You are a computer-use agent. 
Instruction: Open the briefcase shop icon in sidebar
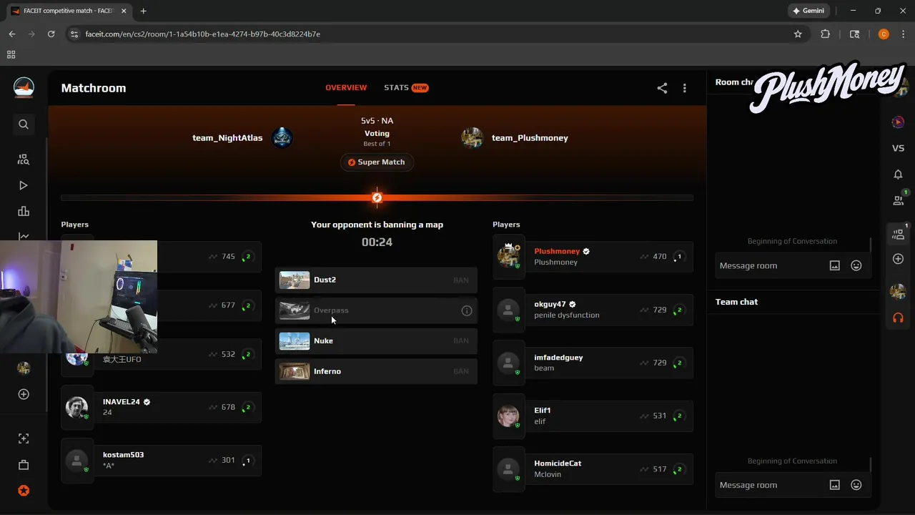point(24,465)
